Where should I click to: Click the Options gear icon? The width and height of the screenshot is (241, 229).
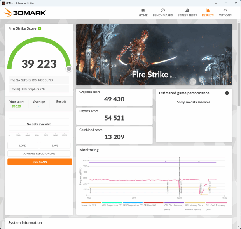pos(225,10)
